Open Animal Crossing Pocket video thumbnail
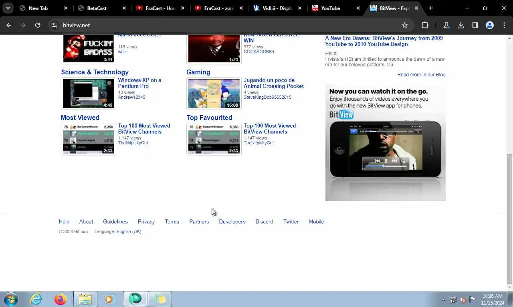This screenshot has width=513, height=307. tap(214, 94)
